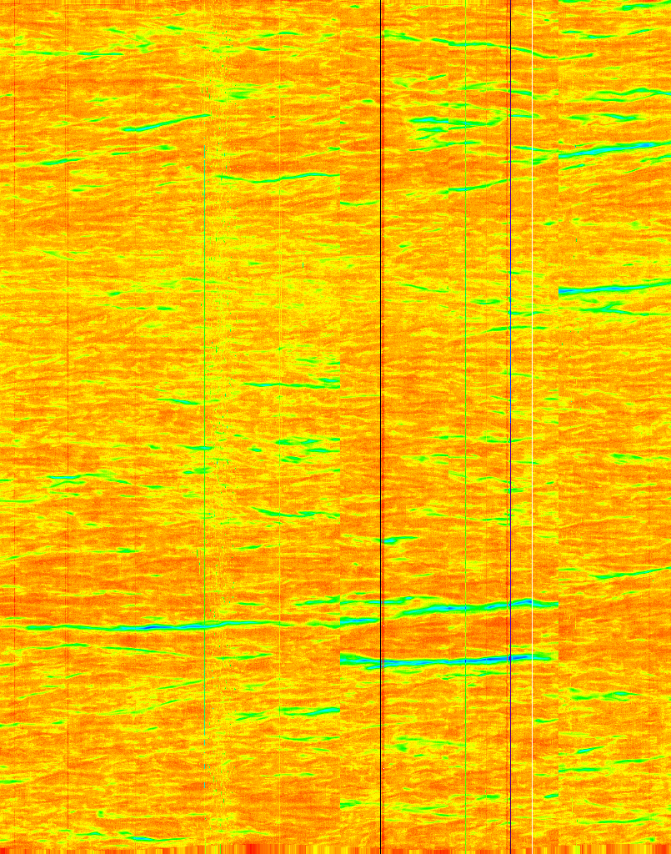Click the long green streak below the upper-left one
The height and width of the screenshot is (854, 671).
tap(275, 178)
